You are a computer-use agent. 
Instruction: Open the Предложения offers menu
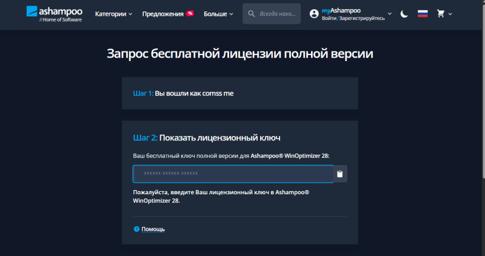[x=162, y=14]
